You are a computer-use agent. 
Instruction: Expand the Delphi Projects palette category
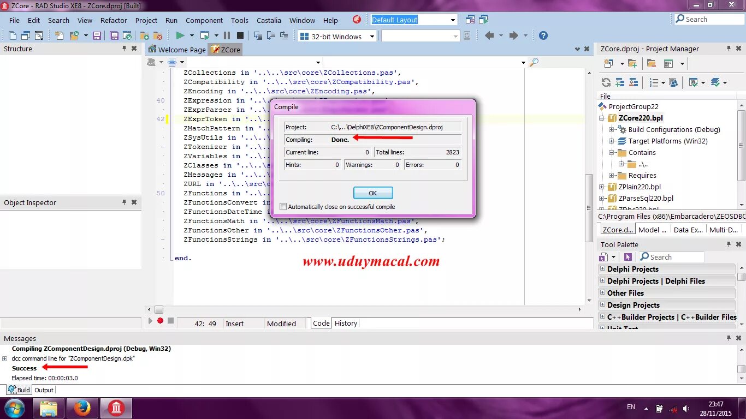[602, 268]
